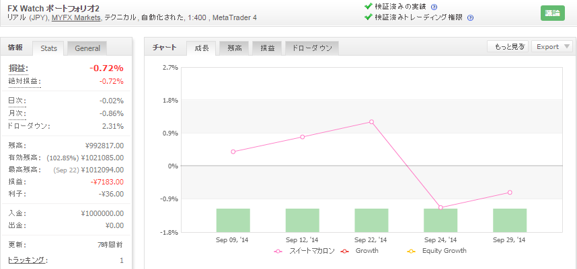Click the 入金 value ¥1000000.00
The height and width of the screenshot is (269, 577).
tap(102, 213)
